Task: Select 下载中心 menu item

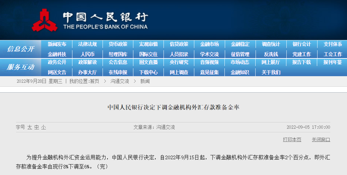Action: pos(148,72)
